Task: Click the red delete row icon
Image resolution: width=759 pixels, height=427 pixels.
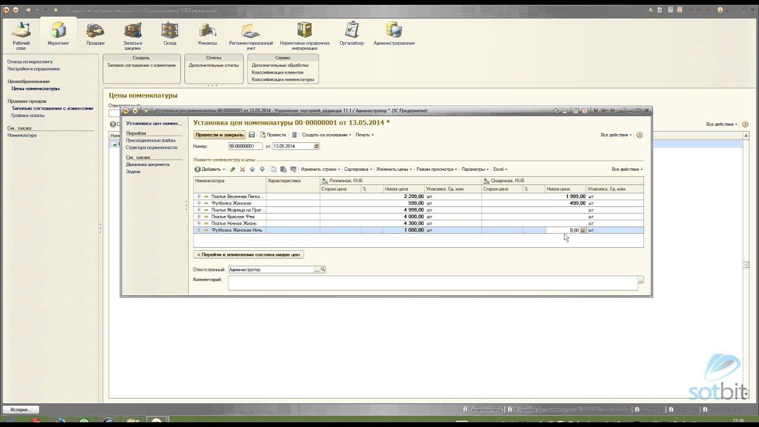Action: coord(242,170)
